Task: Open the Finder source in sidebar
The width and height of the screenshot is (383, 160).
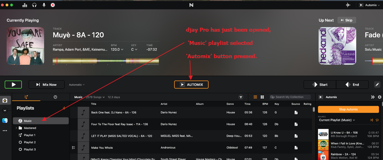Action: tap(5, 121)
